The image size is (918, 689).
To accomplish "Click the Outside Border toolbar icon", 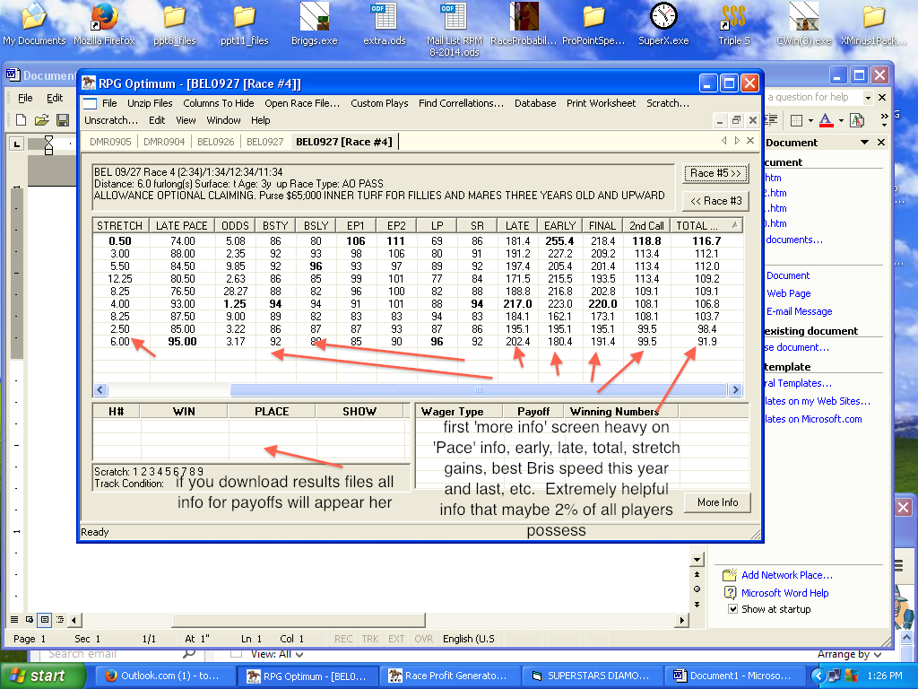I will pyautogui.click(x=796, y=119).
